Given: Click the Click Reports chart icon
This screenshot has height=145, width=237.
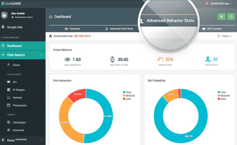Looking at the screenshot, I should (x=3, y=55).
